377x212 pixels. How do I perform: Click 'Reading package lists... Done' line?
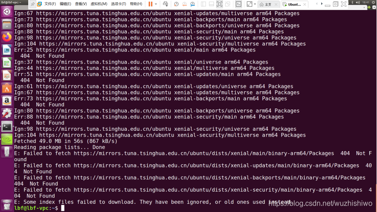(x=60, y=147)
